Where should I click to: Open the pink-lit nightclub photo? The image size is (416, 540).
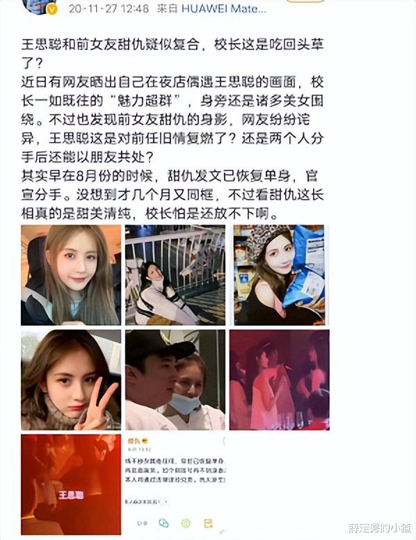tap(280, 380)
